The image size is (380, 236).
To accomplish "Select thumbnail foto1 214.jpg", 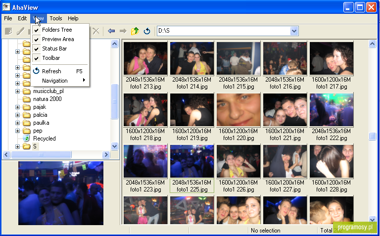I will (x=192, y=58).
